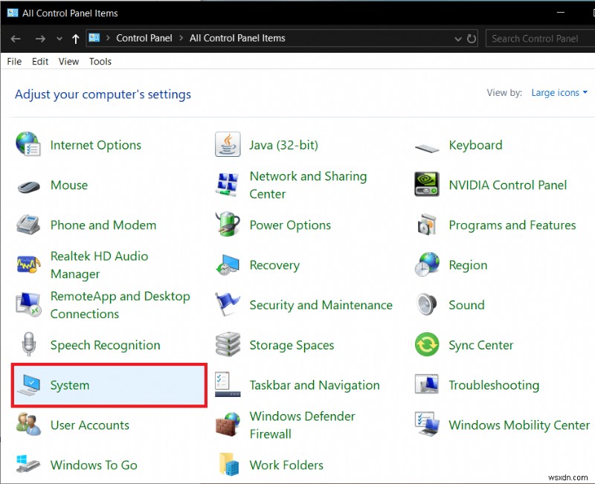Navigate back to Control Panel via breadcrumb
Image resolution: width=595 pixels, height=484 pixels.
[144, 38]
